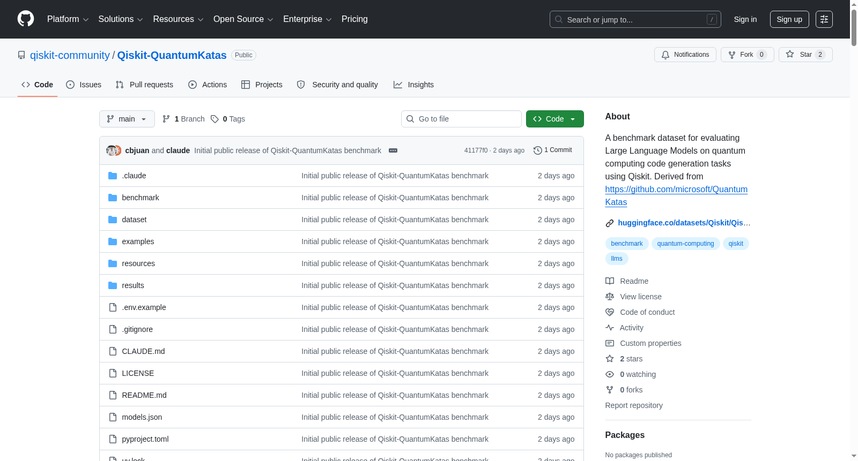858x461 pixels.
Task: Click the benchmark folder icon
Action: pos(113,198)
